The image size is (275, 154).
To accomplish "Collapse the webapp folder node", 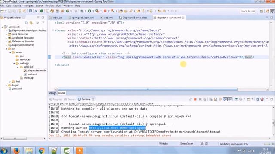I will [x=14, y=63].
